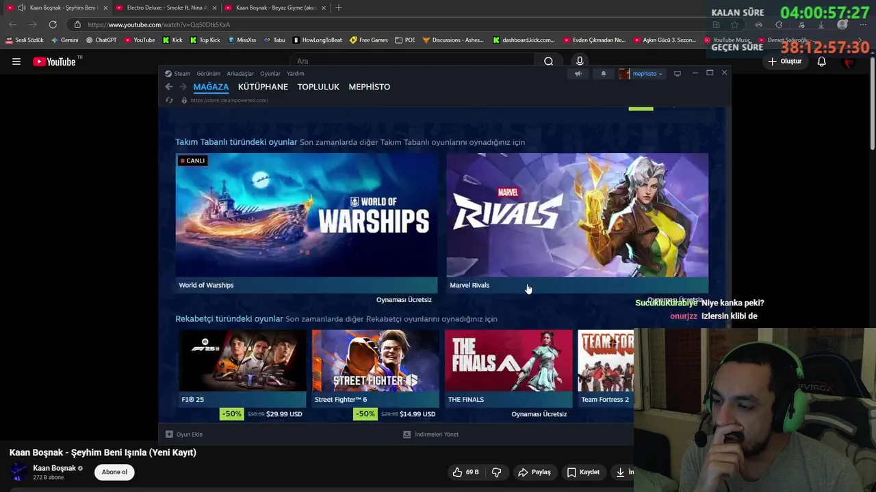Open the YouTube hamburger guide menu
The height and width of the screenshot is (492, 876).
pyautogui.click(x=16, y=61)
